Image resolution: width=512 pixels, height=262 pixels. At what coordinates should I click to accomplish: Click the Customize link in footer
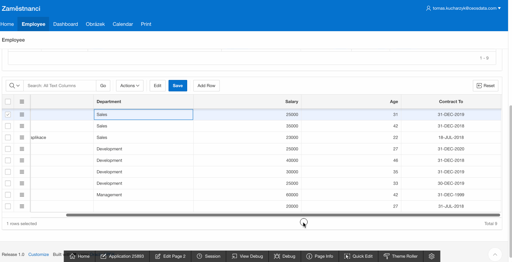coord(38,254)
